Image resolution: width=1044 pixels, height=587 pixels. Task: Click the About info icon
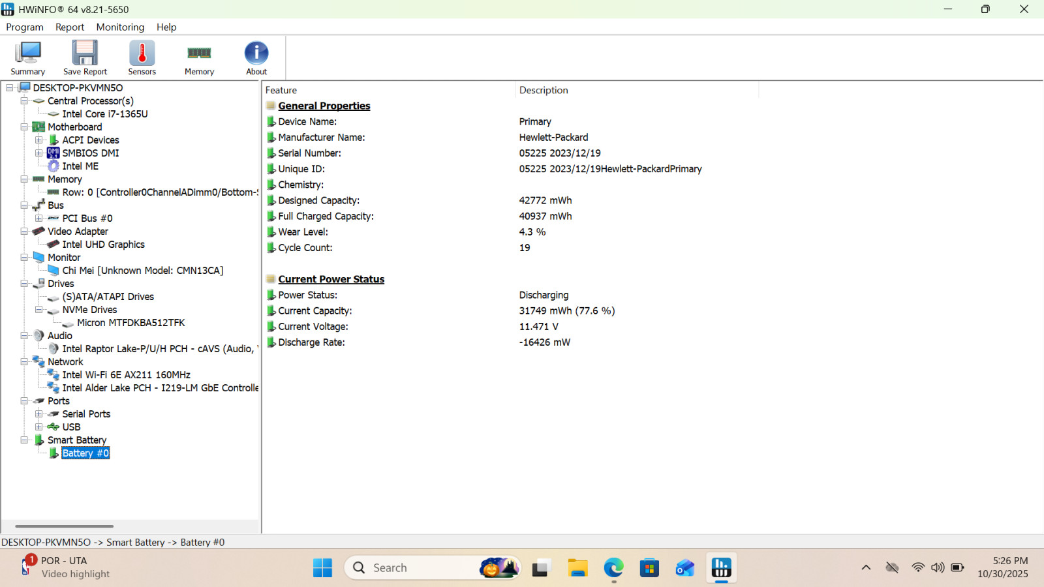pyautogui.click(x=256, y=58)
